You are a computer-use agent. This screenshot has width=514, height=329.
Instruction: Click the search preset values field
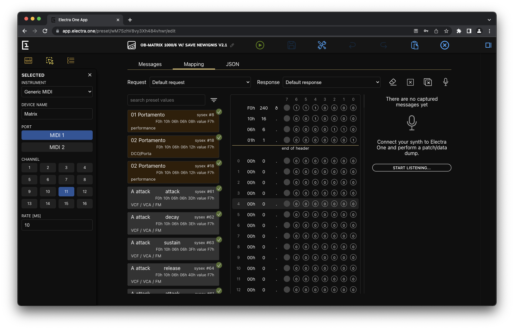pyautogui.click(x=166, y=100)
